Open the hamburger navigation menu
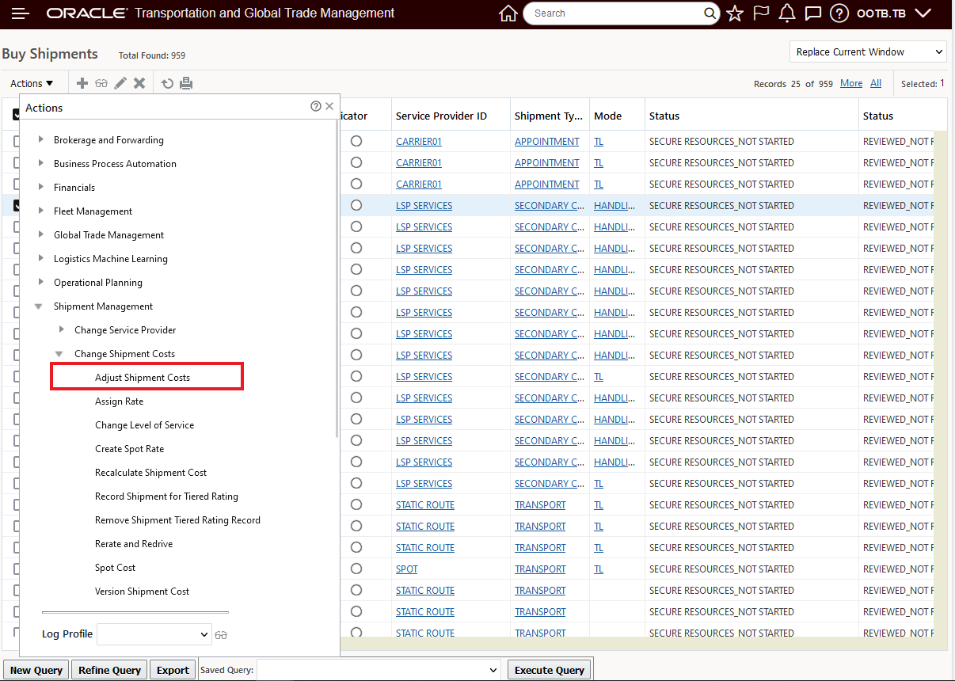This screenshot has height=681, width=955. (x=20, y=13)
